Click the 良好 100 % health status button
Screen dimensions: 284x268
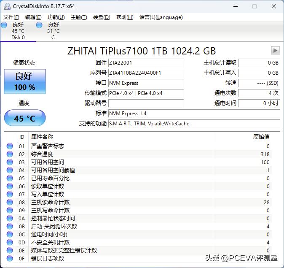point(25,81)
